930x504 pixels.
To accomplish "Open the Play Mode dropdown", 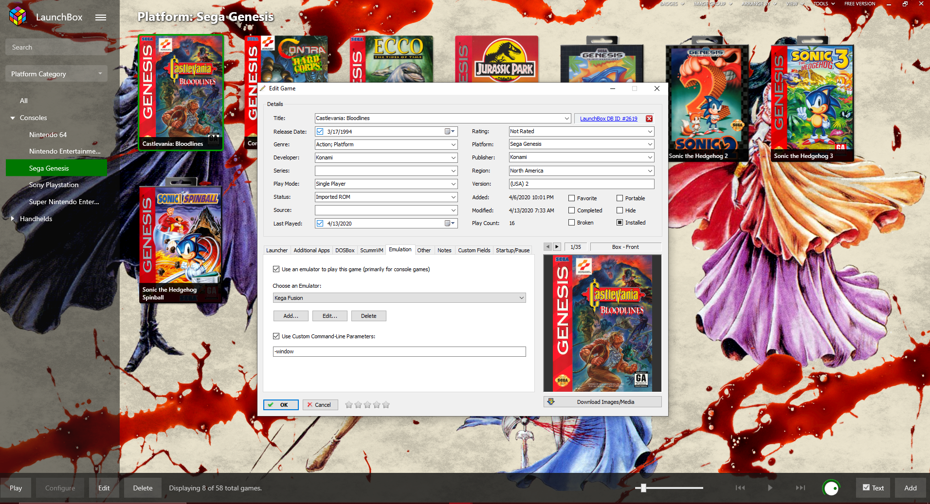I will tap(454, 184).
